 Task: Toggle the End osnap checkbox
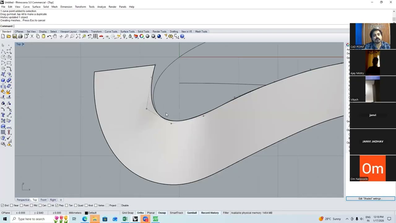click(2, 205)
